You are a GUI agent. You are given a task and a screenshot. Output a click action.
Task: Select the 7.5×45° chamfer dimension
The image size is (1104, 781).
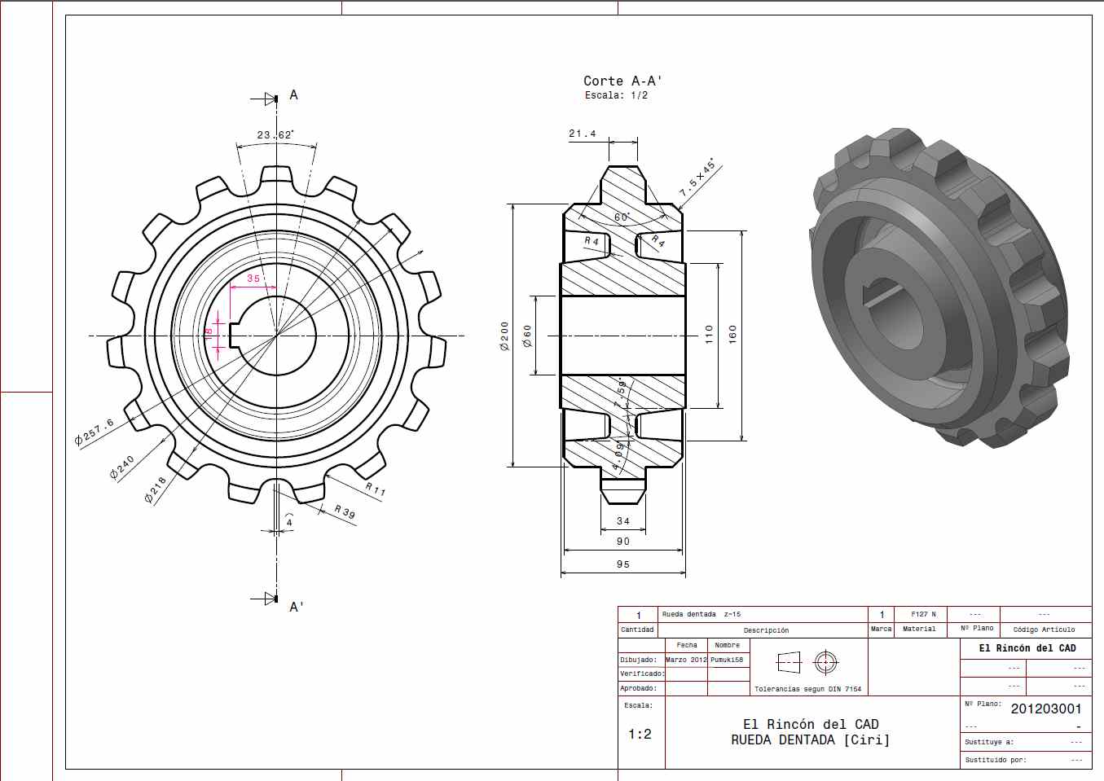pos(697,178)
